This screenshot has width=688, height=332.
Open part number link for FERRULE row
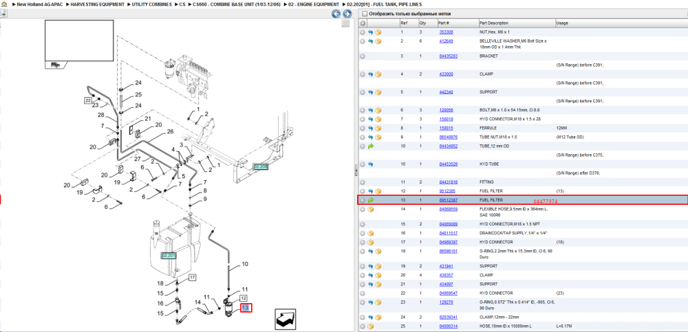coord(446,128)
